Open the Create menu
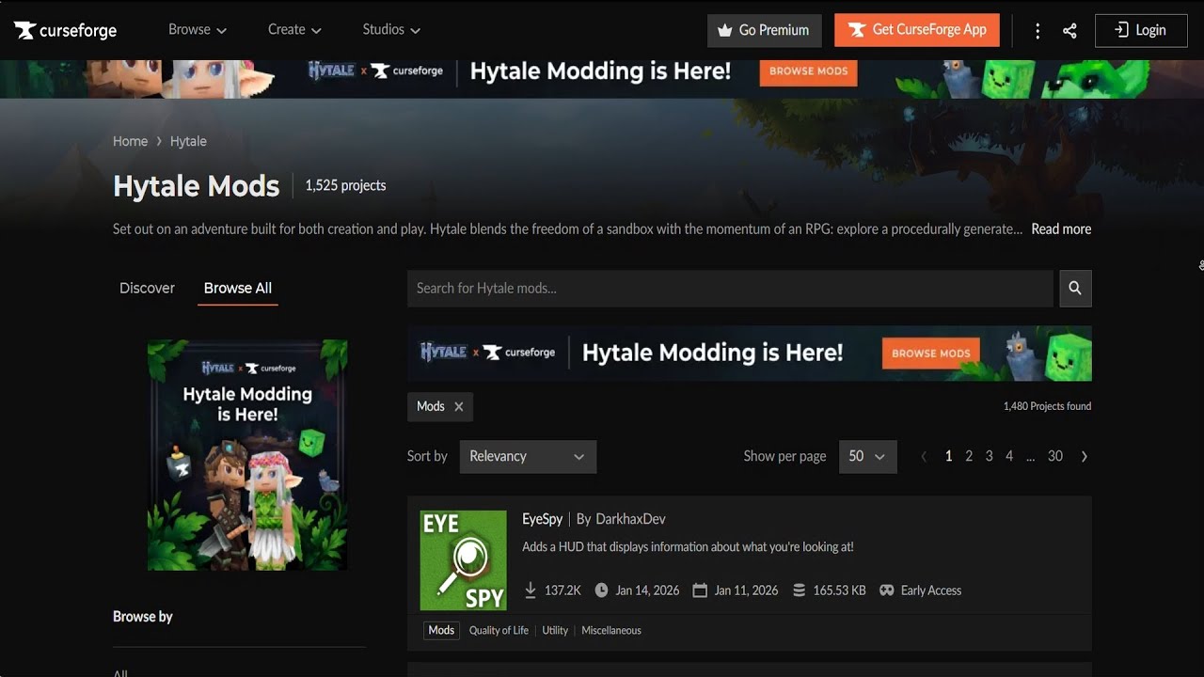 point(294,30)
